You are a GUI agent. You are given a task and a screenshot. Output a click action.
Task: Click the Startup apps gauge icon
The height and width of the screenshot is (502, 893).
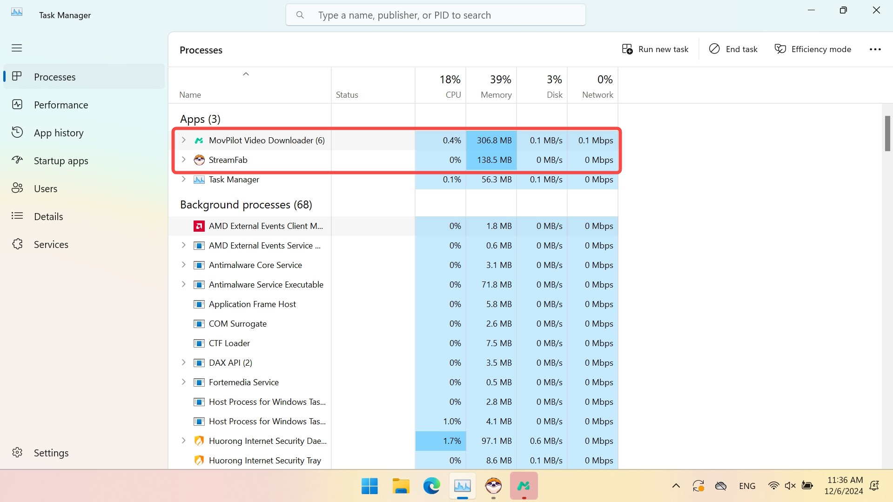[x=17, y=160]
